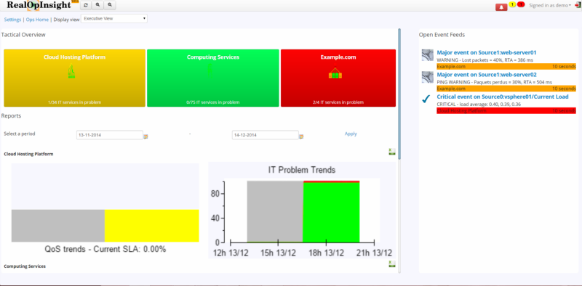
Task: Open the Executive View display dropdown
Action: click(114, 19)
